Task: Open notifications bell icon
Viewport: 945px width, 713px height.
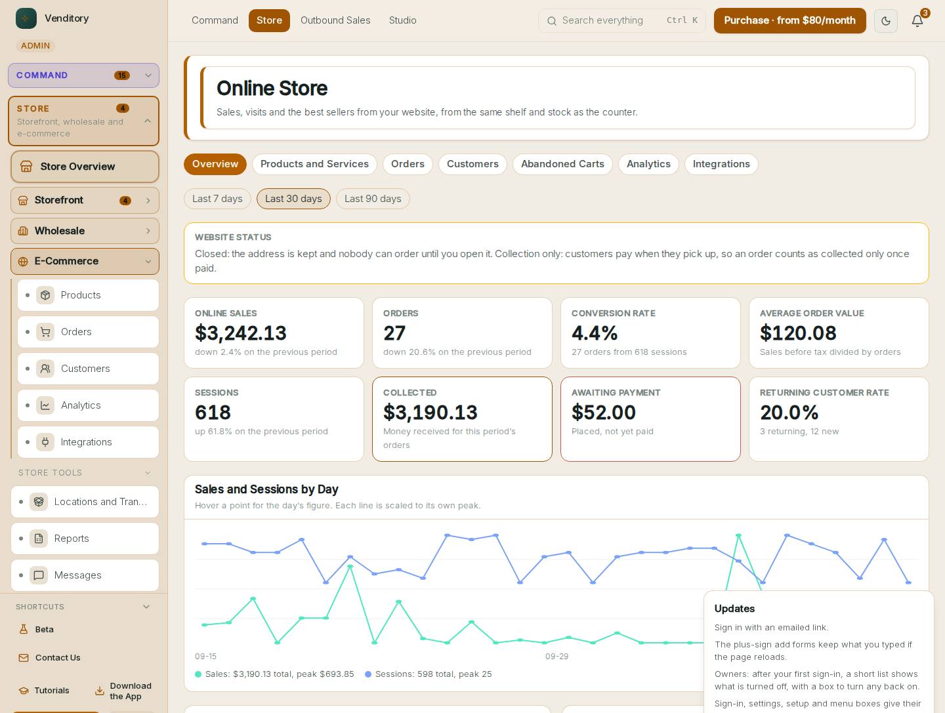Action: 917,21
